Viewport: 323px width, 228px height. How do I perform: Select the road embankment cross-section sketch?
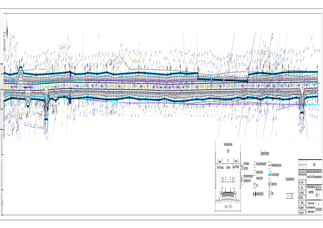point(227,194)
